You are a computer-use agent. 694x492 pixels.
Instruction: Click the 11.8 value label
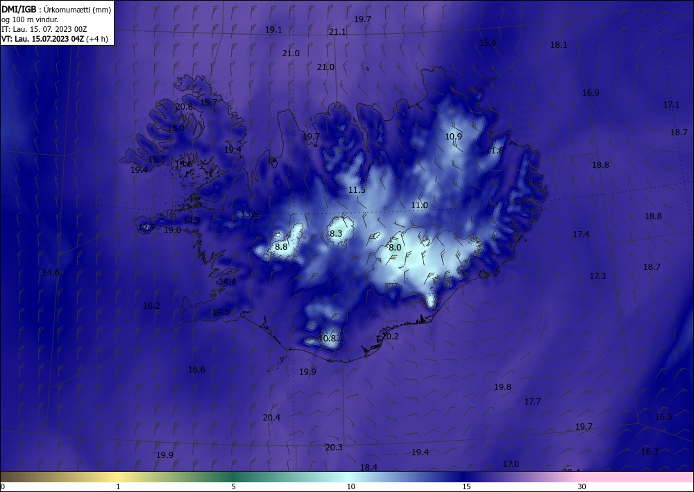[x=495, y=151]
